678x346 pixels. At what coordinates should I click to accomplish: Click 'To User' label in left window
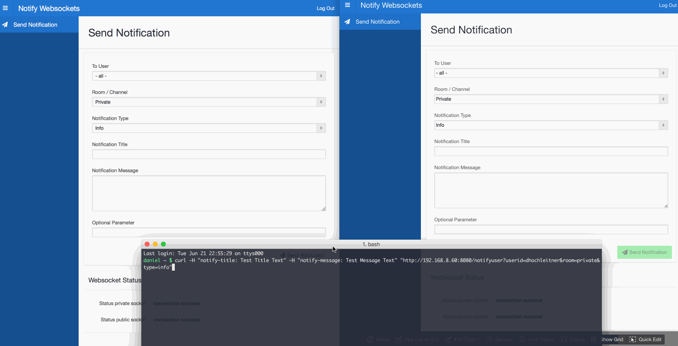pos(100,66)
